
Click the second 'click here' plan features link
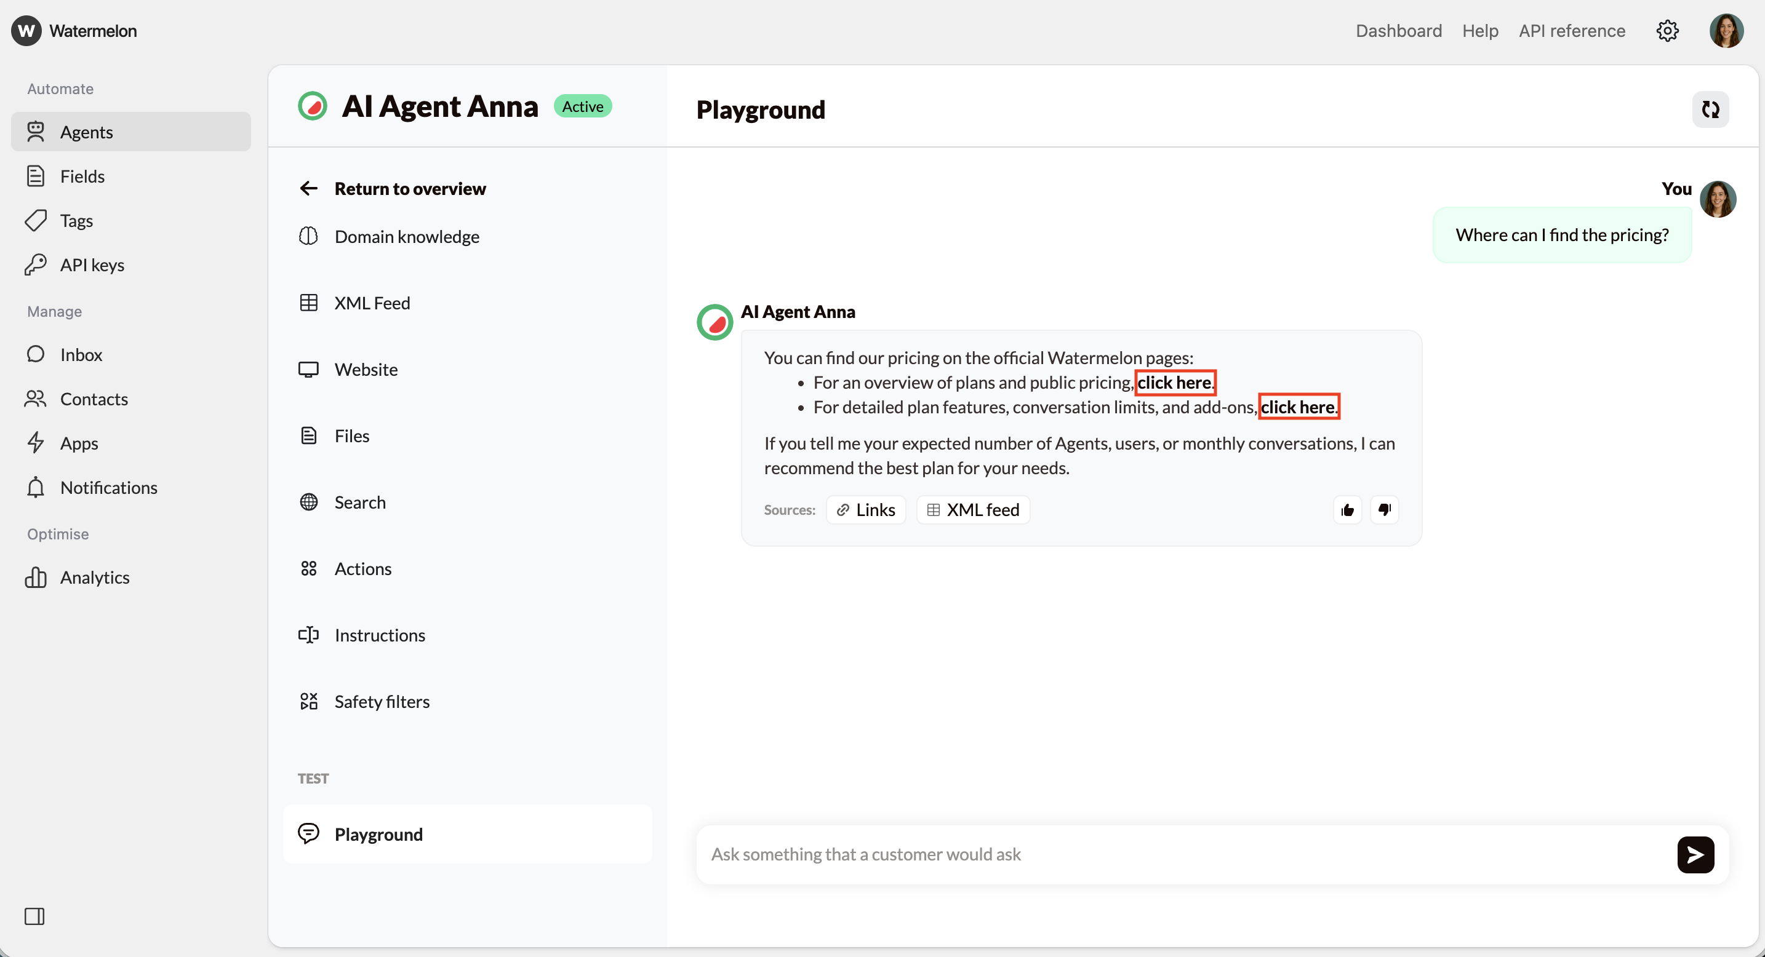[1298, 407]
